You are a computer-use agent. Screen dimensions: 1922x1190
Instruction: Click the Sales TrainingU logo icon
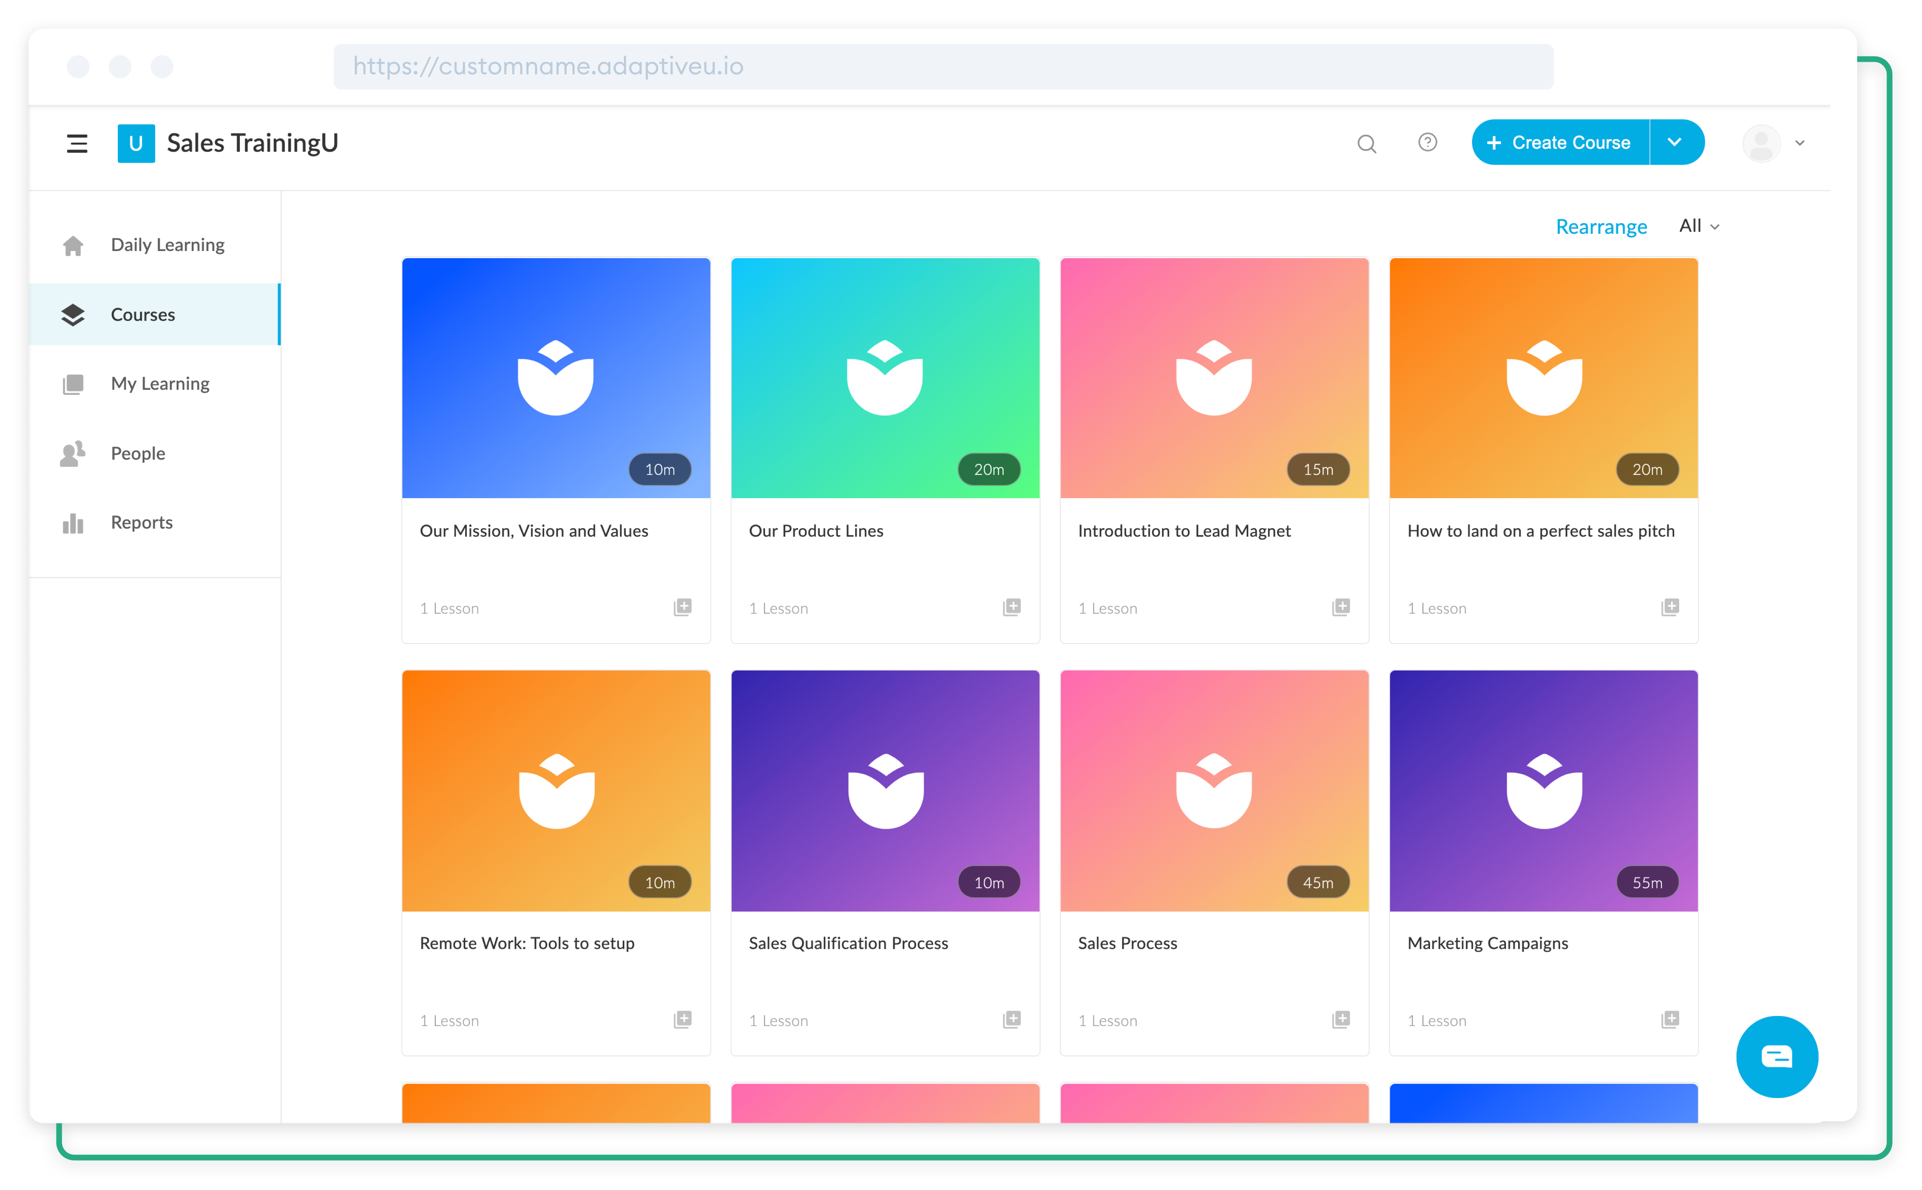(135, 142)
